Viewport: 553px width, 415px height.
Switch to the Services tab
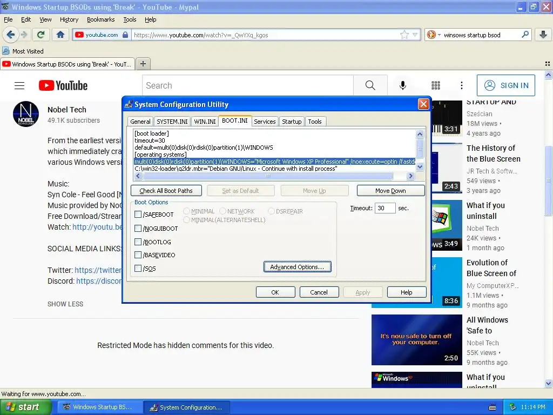[265, 122]
